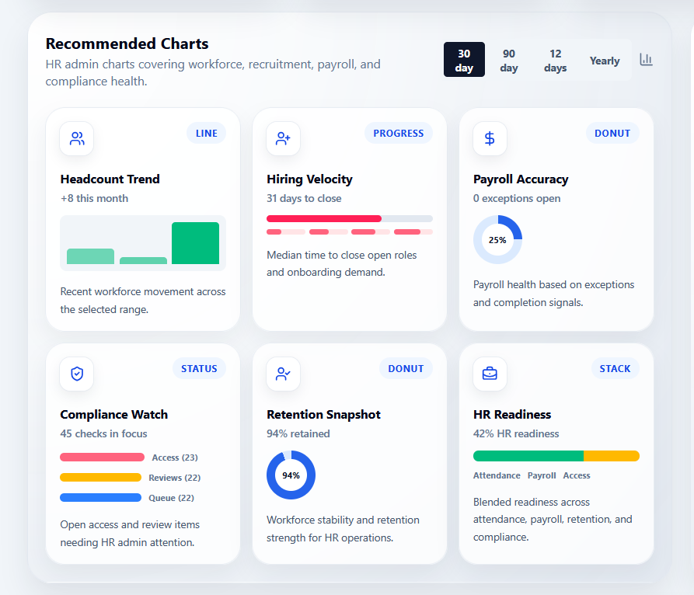The width and height of the screenshot is (694, 595).
Task: Click the Attendance legend label
Action: 497,475
